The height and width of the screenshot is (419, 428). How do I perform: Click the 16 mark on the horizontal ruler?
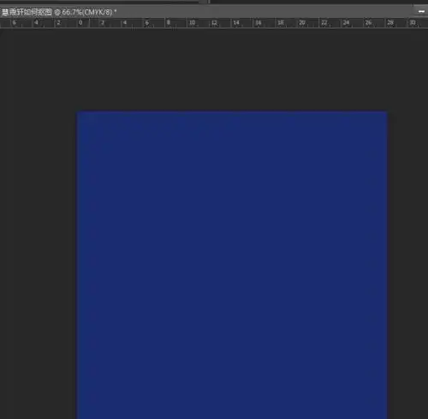pos(259,22)
